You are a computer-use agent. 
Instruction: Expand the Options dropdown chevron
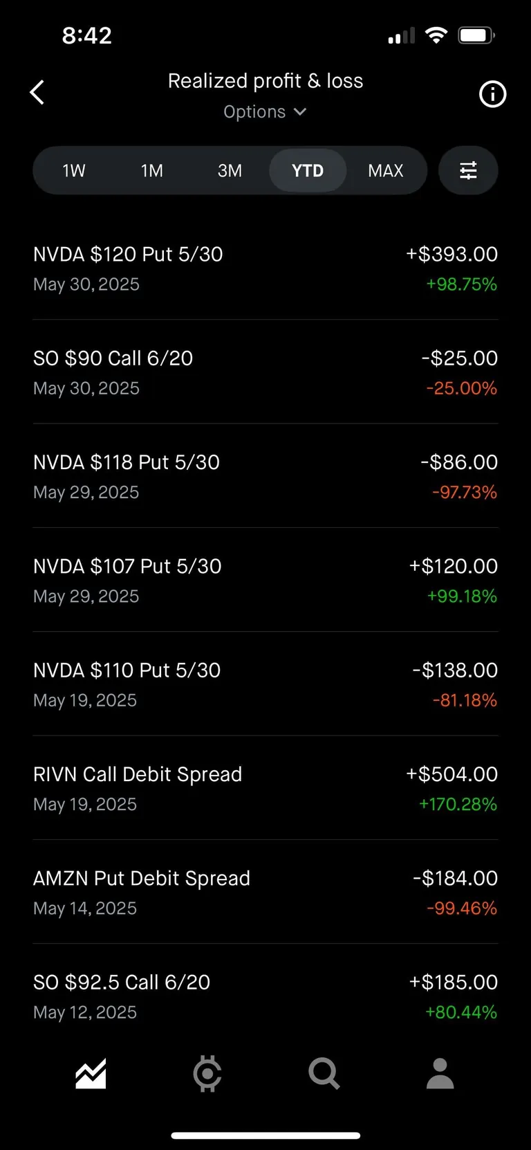tap(300, 112)
